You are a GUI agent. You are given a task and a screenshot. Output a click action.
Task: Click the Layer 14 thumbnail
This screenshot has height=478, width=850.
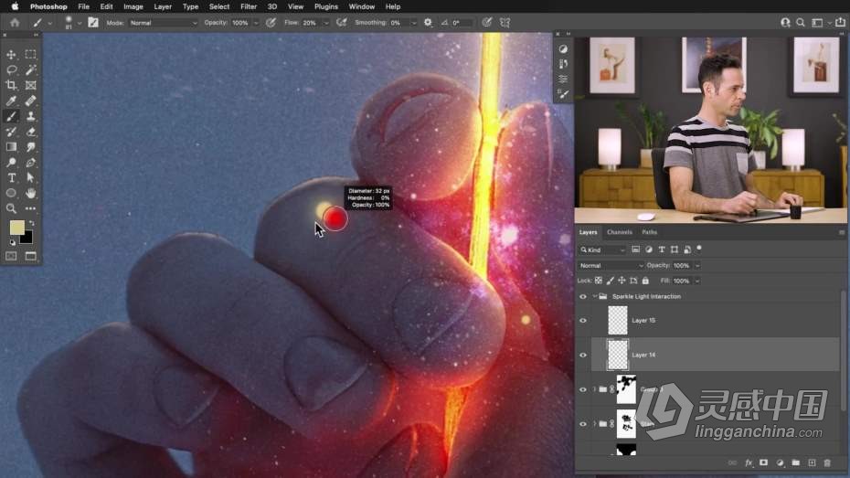618,355
